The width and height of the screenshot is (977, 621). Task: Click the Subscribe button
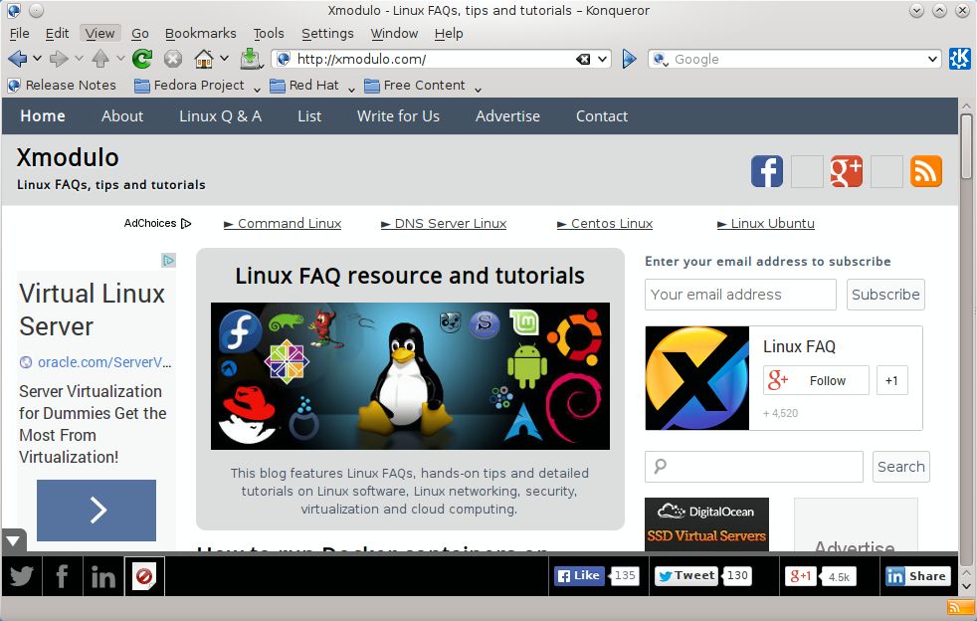[885, 295]
